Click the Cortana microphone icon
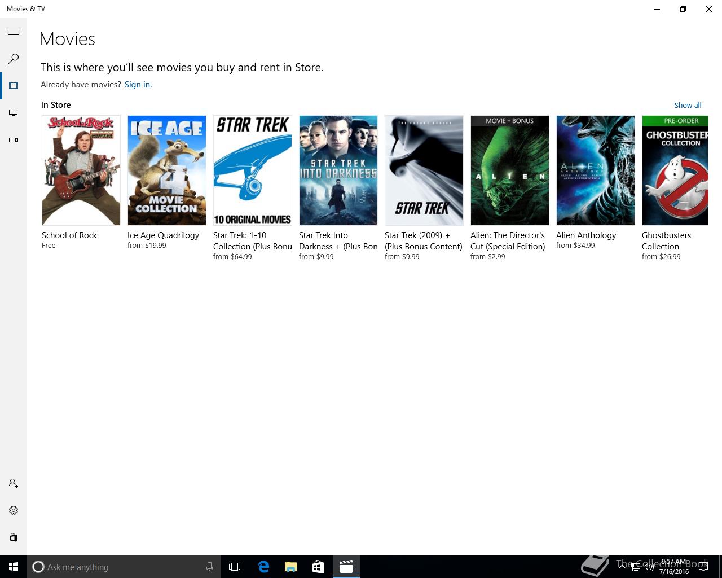722x578 pixels. pyautogui.click(x=209, y=567)
